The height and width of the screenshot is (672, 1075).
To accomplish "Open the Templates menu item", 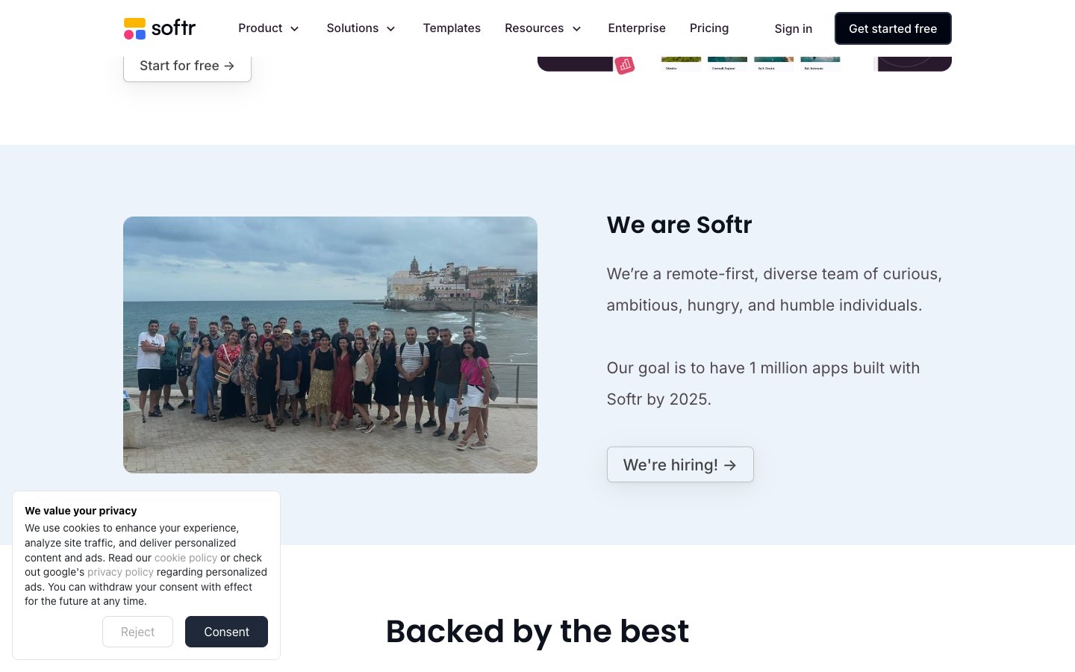I will coord(452,28).
